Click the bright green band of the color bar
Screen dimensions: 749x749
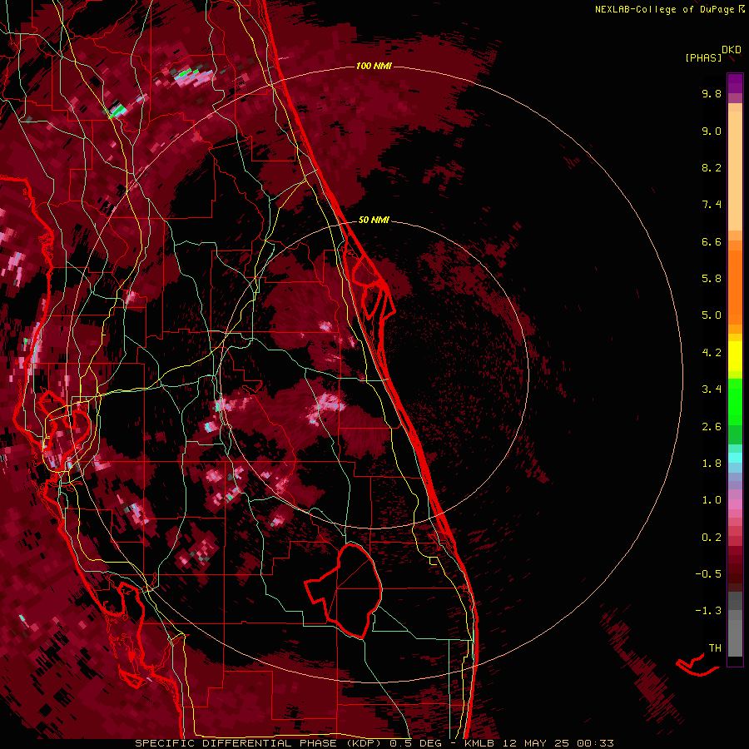[735, 401]
